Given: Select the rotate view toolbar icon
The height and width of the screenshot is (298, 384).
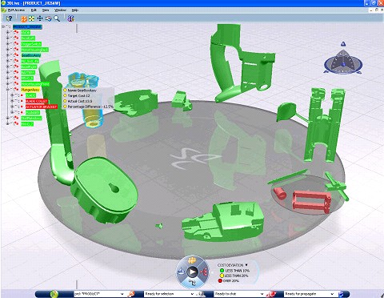Looking at the screenshot, I should [48, 18].
